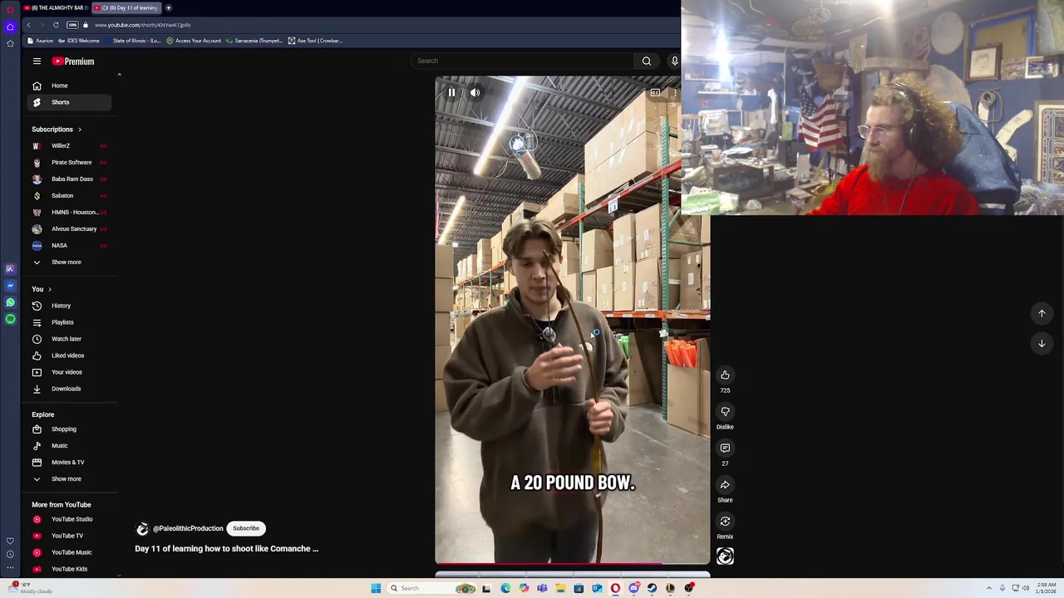Image resolution: width=1064 pixels, height=598 pixels.
Task: Open the Axe Tool | Crowbar bookmark
Action: (x=315, y=41)
